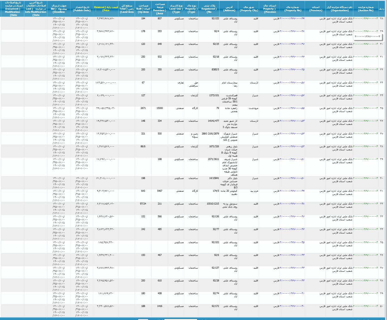This screenshot has height=320, width=387.
Task: Open property number link in row 28
Action: pyautogui.click(x=292, y=19)
